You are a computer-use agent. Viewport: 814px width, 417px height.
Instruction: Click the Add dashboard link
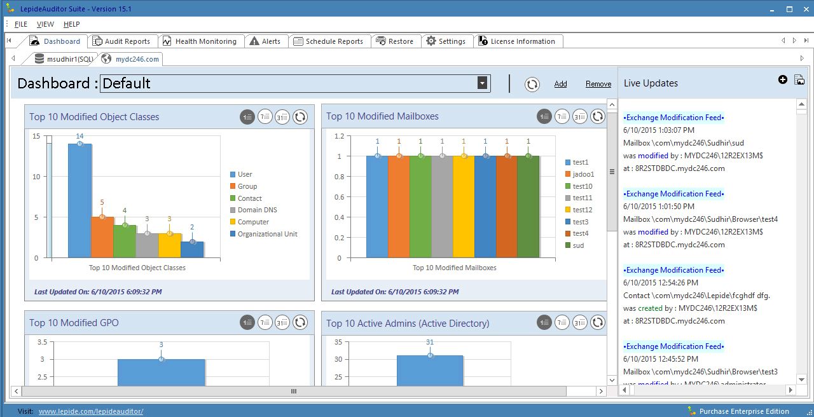(x=560, y=84)
